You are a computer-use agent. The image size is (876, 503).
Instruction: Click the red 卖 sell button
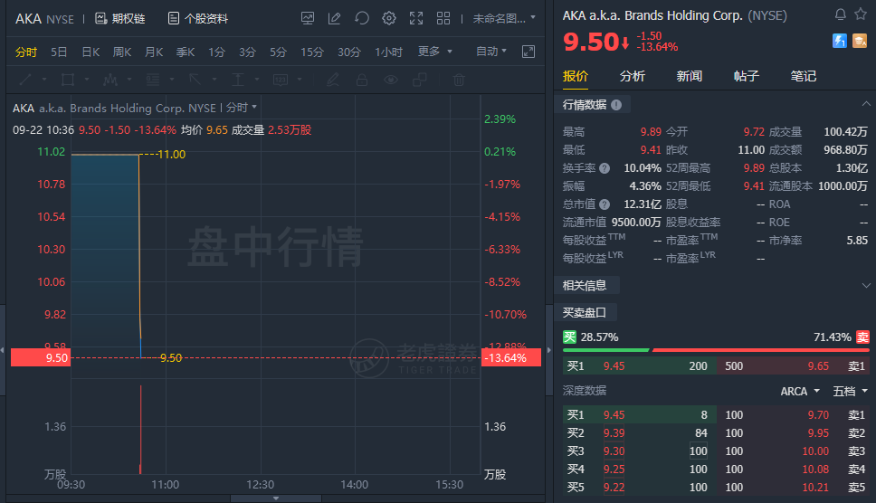tap(863, 337)
